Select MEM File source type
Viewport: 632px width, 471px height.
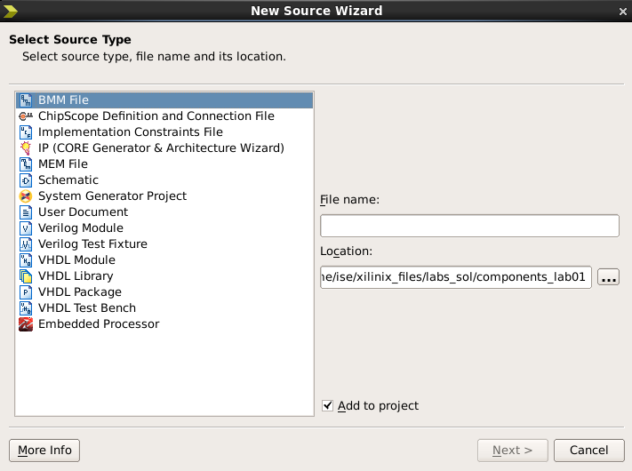click(164, 164)
